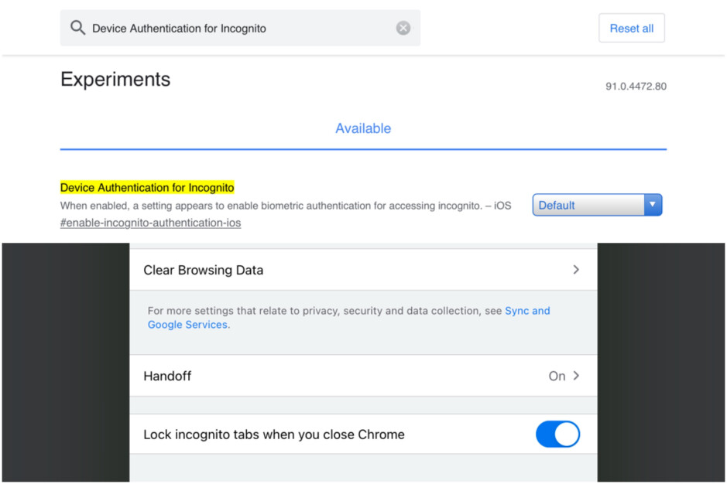Screen dimensions: 727x484
Task: Select Default in the flag combo box
Action: (x=588, y=204)
